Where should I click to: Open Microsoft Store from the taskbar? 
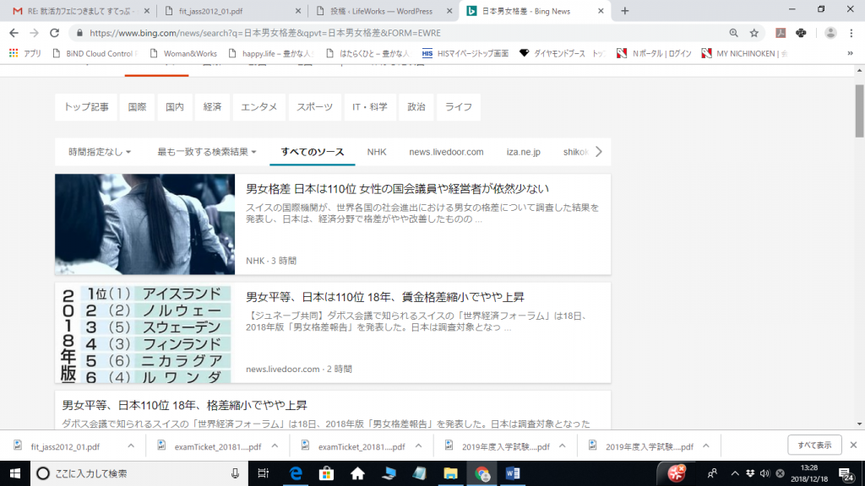click(327, 473)
